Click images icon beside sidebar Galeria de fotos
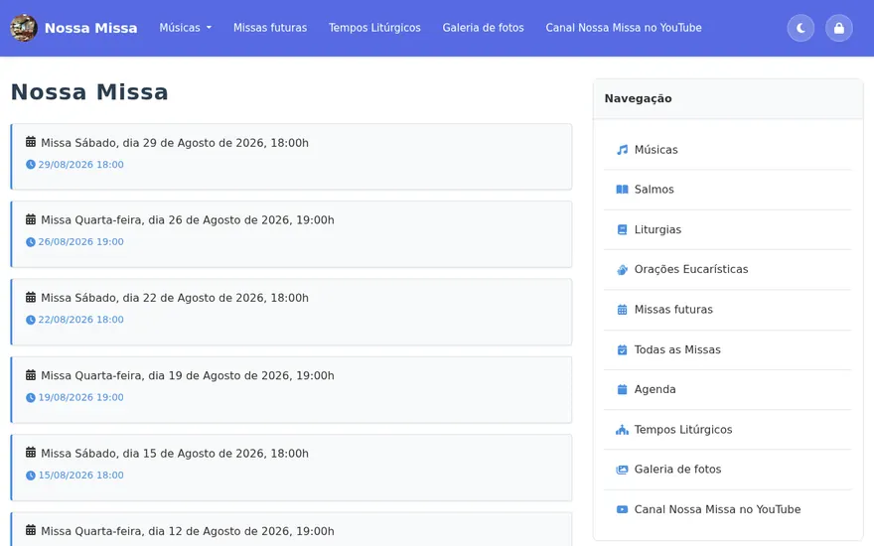This screenshot has width=874, height=546. (622, 470)
